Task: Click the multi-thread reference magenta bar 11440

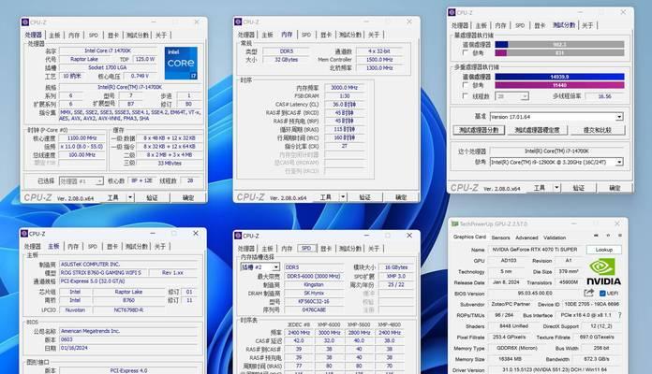Action: click(x=559, y=85)
